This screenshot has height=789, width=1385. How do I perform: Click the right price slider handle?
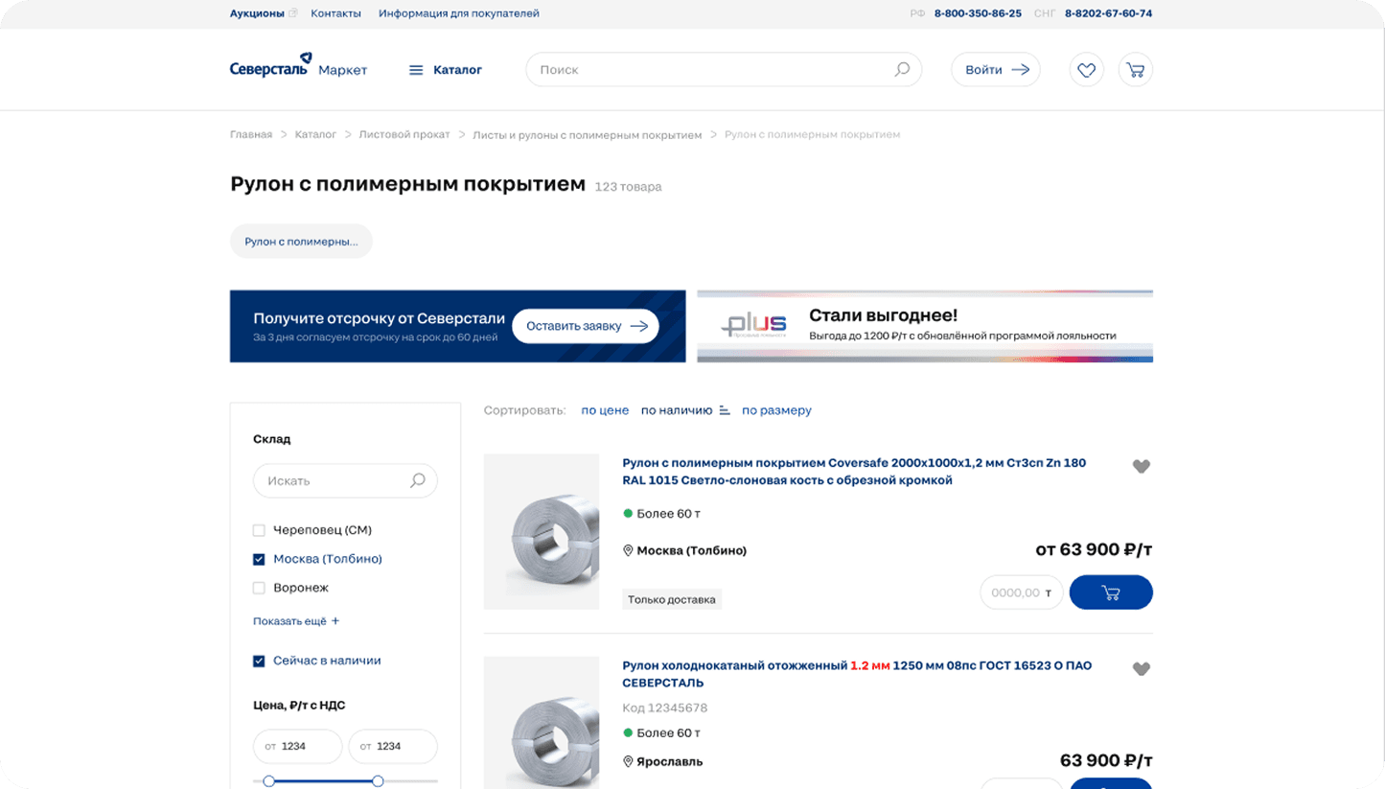tap(378, 781)
